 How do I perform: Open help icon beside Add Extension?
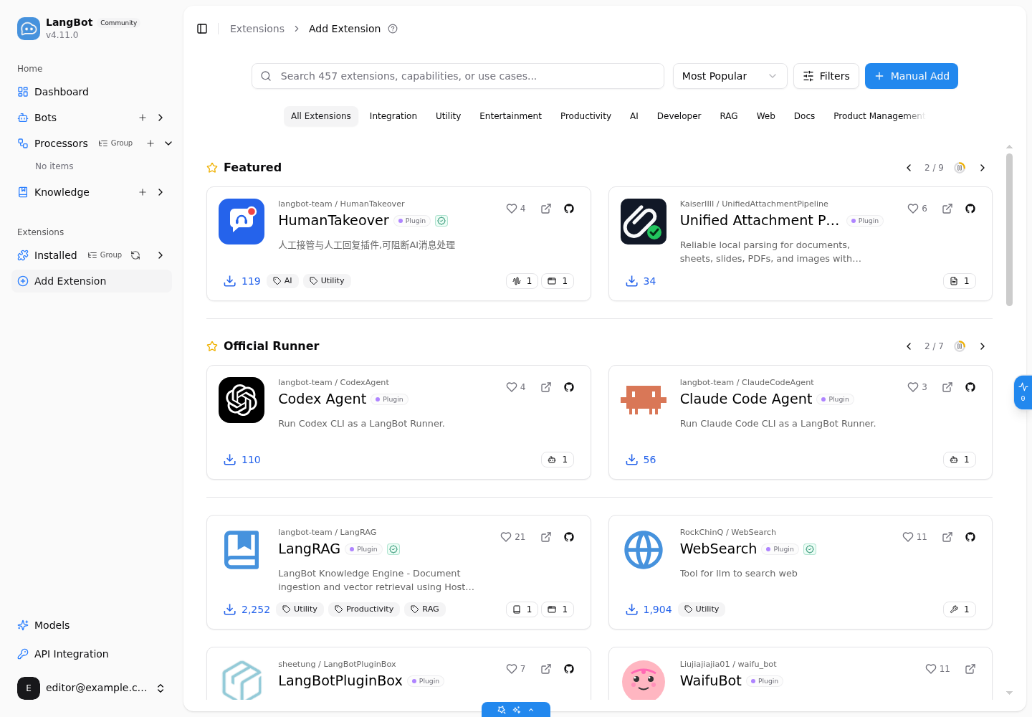393,29
